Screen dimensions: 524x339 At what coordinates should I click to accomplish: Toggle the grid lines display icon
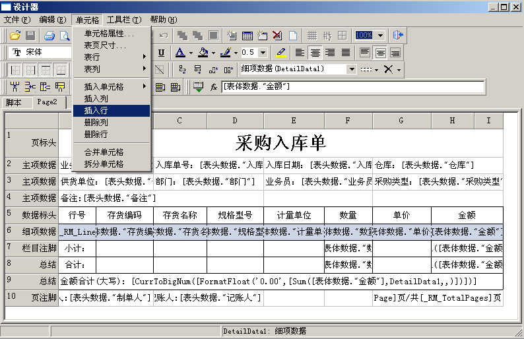coord(312,36)
